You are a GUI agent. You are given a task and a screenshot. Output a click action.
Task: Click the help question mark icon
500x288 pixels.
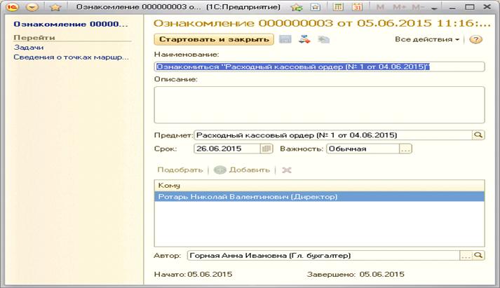[476, 39]
